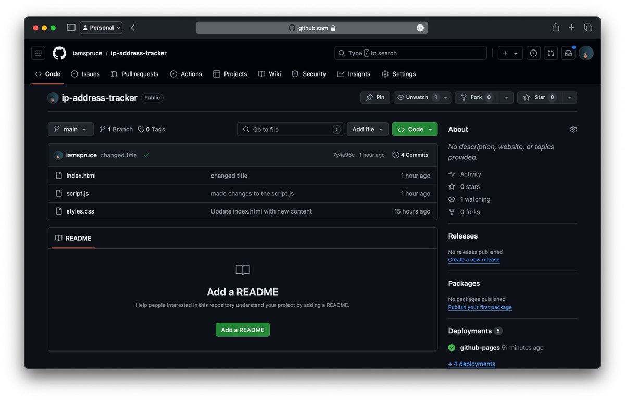Click the address bar more options ellipsis
This screenshot has height=401, width=625.
click(420, 28)
